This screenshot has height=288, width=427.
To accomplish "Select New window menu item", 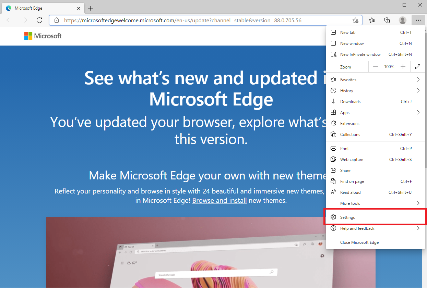I will [x=375, y=43].
